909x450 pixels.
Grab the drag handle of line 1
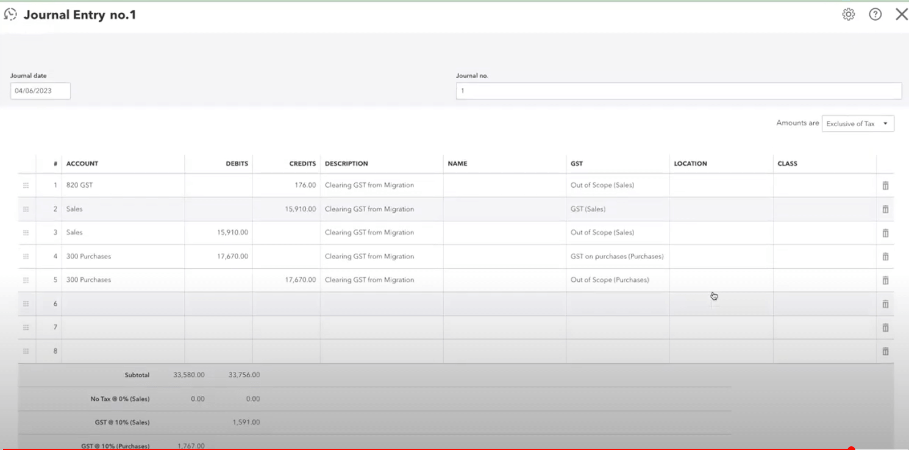(x=26, y=185)
